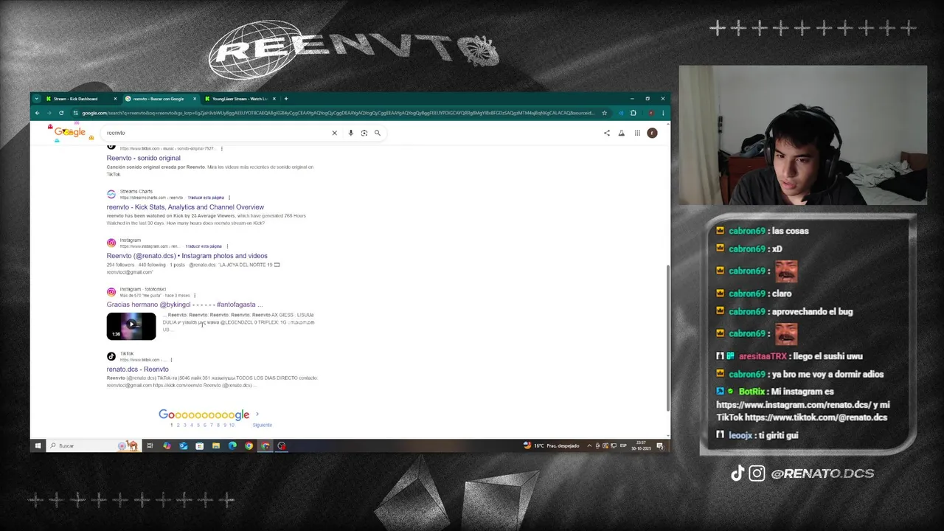Open Search Labs flask icon
Image resolution: width=944 pixels, height=531 pixels.
coord(621,133)
